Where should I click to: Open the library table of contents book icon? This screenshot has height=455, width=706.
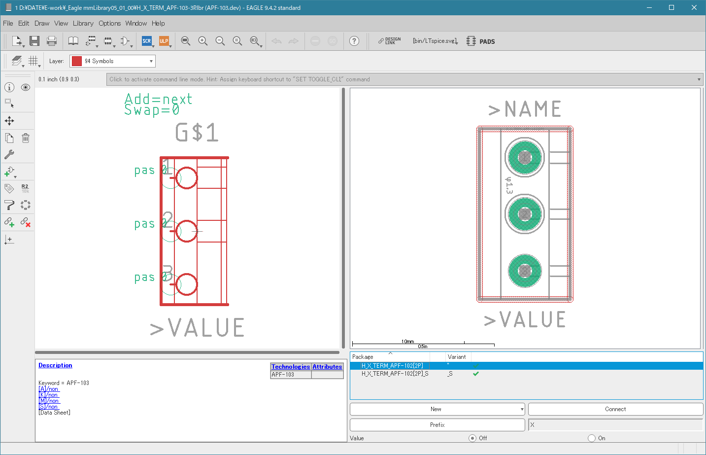point(73,41)
